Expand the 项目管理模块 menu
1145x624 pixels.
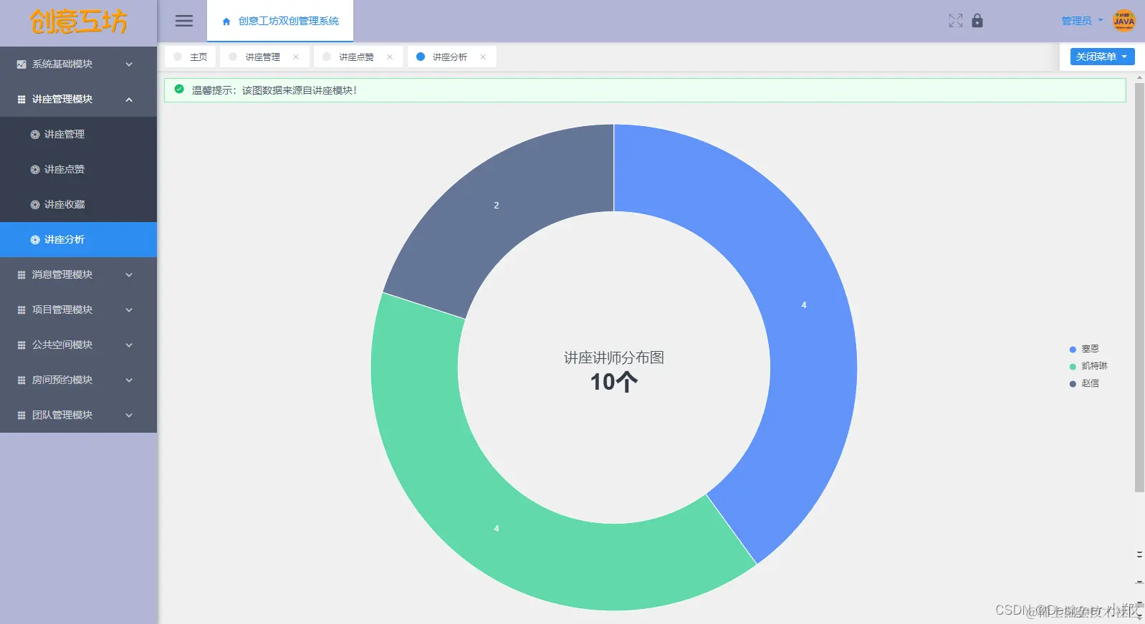pos(78,309)
